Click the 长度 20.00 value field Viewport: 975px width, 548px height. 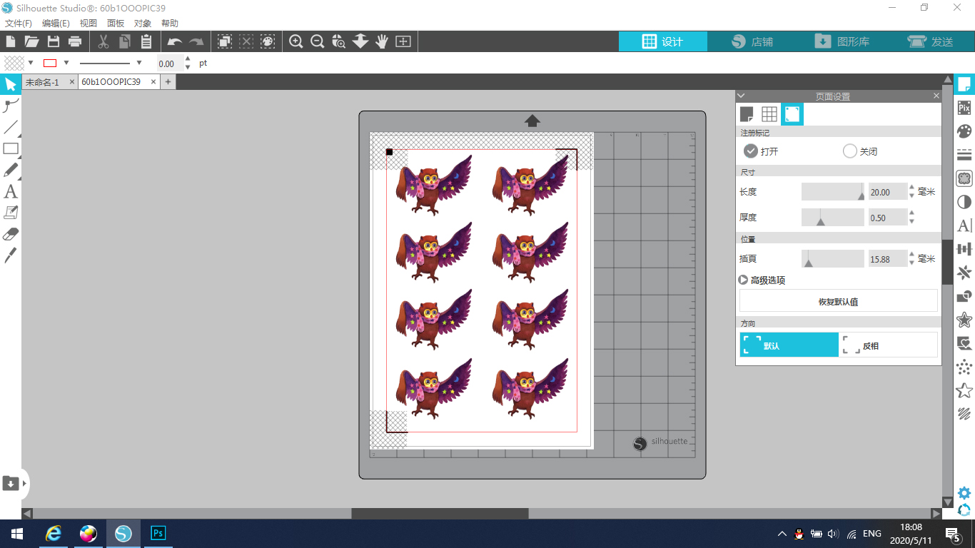[x=888, y=192]
